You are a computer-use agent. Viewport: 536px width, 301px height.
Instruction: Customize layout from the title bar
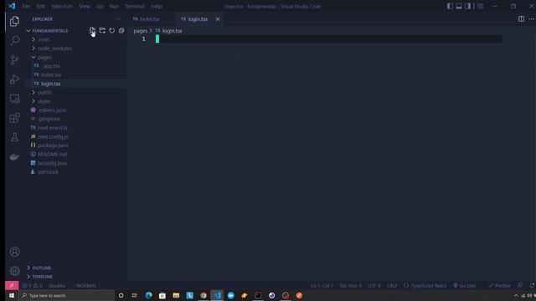pos(480,6)
